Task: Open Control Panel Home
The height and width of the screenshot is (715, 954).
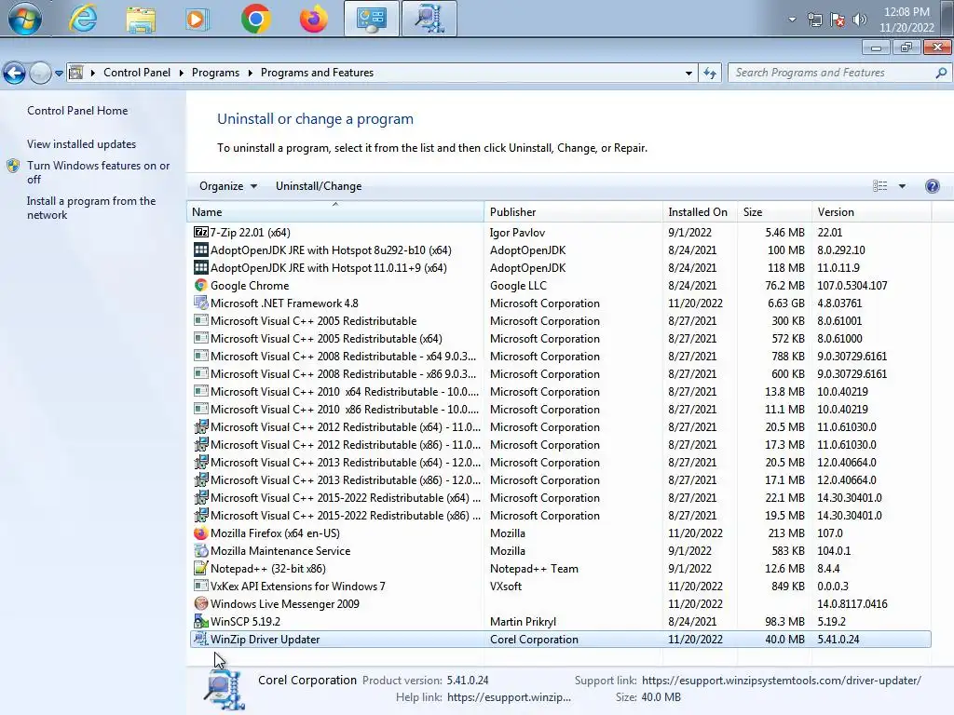Action: (x=77, y=111)
